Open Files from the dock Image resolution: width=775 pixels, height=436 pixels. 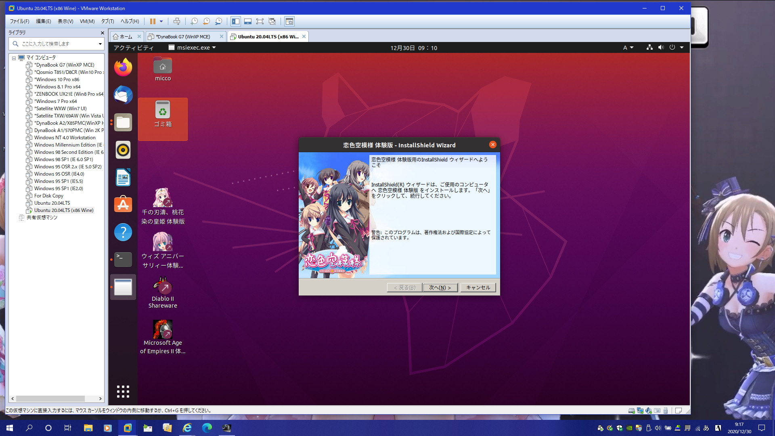click(x=123, y=122)
